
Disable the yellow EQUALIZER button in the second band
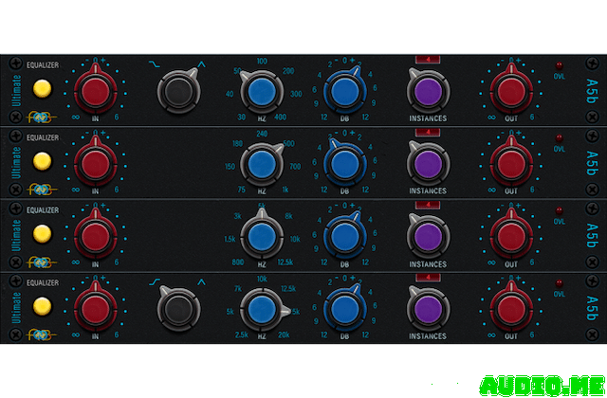[41, 161]
